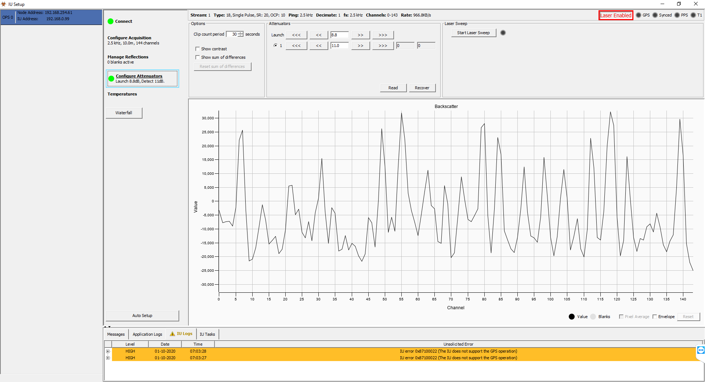This screenshot has height=382, width=705.
Task: Enable the Show contrast option
Action: [x=198, y=48]
